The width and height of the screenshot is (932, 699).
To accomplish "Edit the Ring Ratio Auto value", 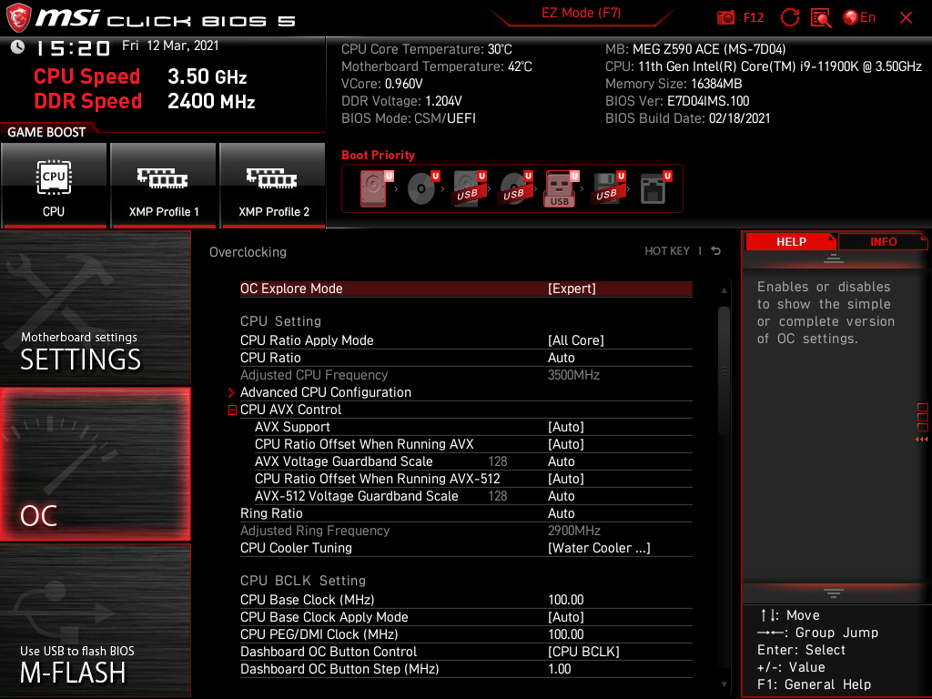I will pos(466,513).
